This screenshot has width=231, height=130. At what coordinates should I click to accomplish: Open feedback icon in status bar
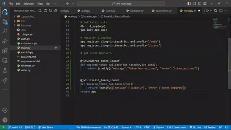221,127
